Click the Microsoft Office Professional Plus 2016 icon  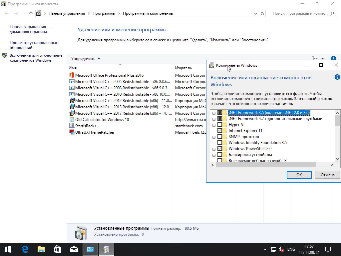(72, 75)
